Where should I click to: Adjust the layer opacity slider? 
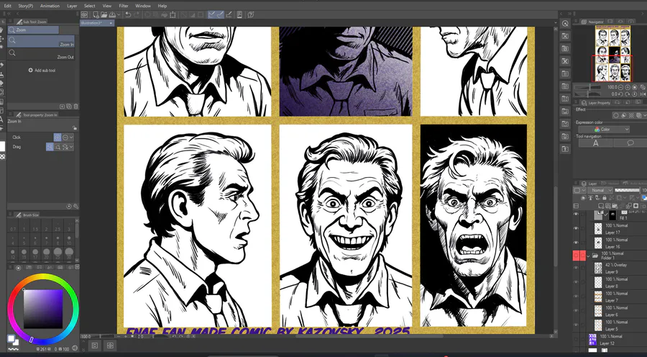pyautogui.click(x=628, y=190)
